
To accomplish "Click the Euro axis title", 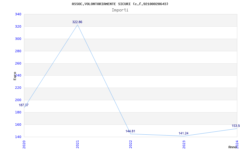I will point(15,76).
